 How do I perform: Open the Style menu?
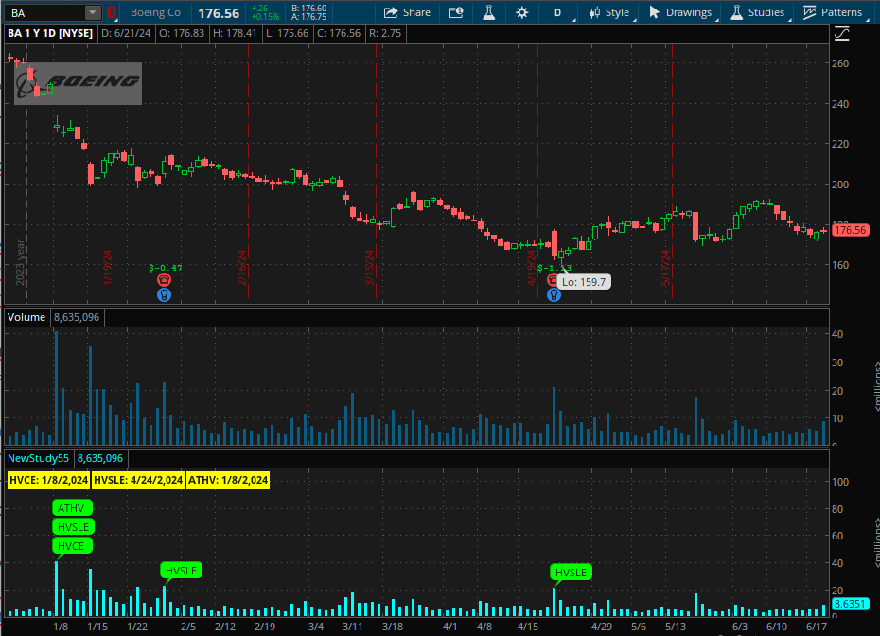(607, 12)
